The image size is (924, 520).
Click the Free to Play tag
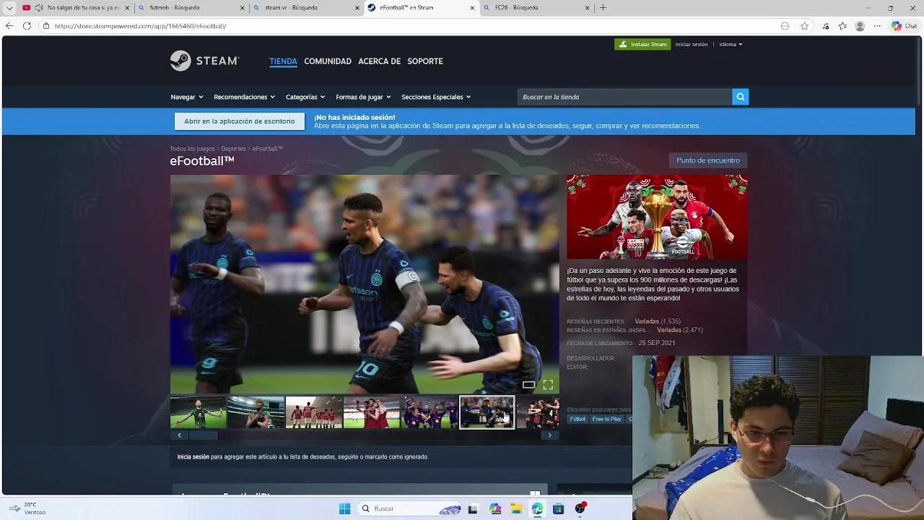606,419
